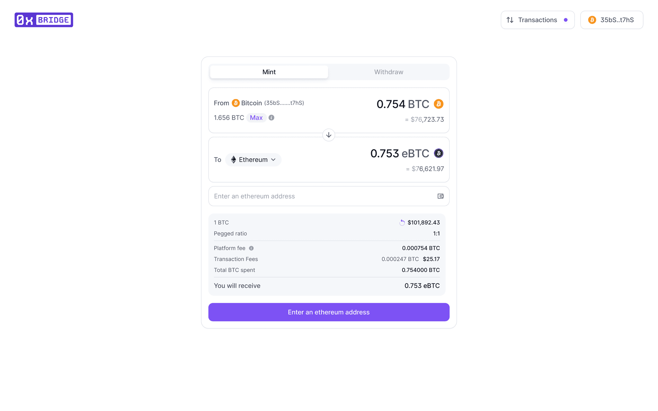Open the Ethereum network dropdown

[253, 160]
